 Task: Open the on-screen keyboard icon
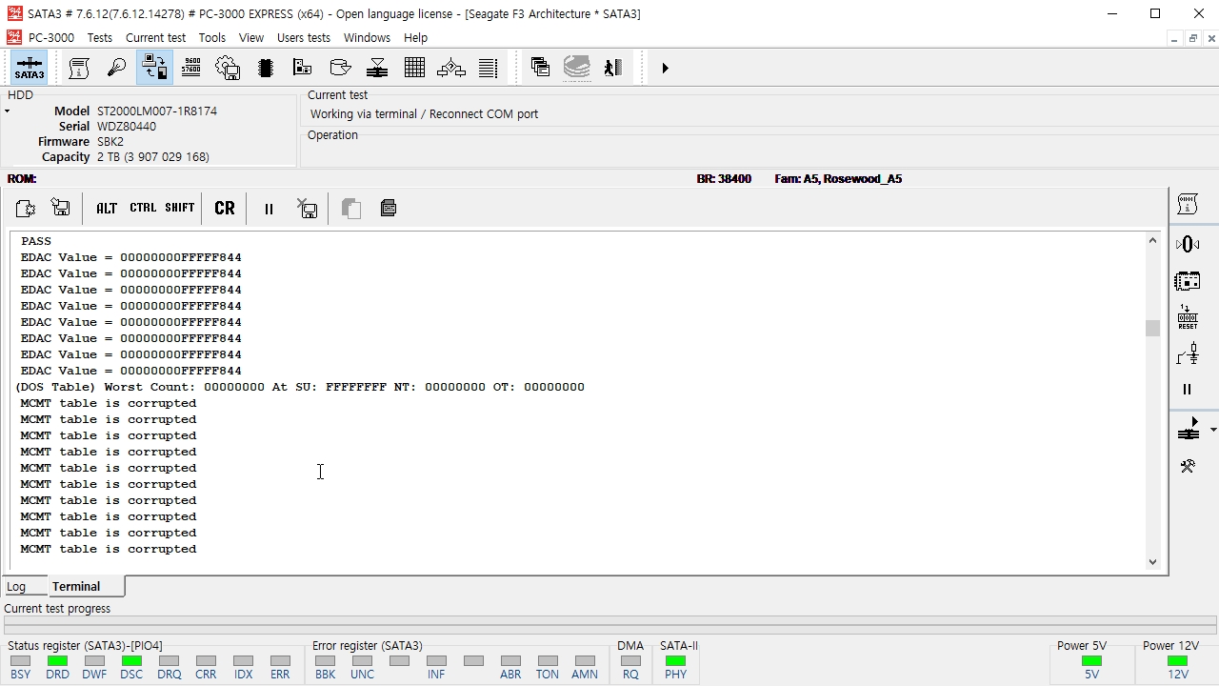pos(389,209)
